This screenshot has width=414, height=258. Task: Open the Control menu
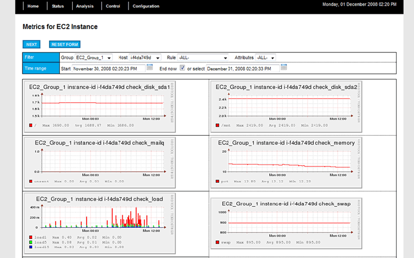113,6
